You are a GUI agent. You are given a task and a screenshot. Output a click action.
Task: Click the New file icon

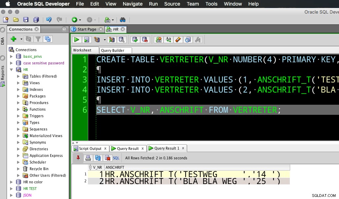(x=6, y=20)
